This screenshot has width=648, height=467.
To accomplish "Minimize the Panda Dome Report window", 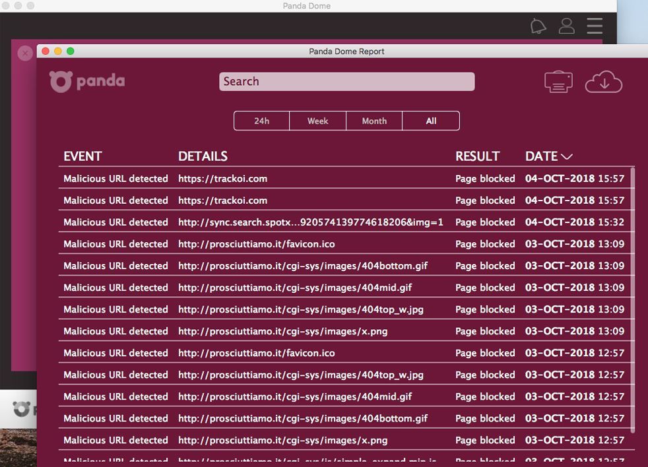I will (x=58, y=51).
